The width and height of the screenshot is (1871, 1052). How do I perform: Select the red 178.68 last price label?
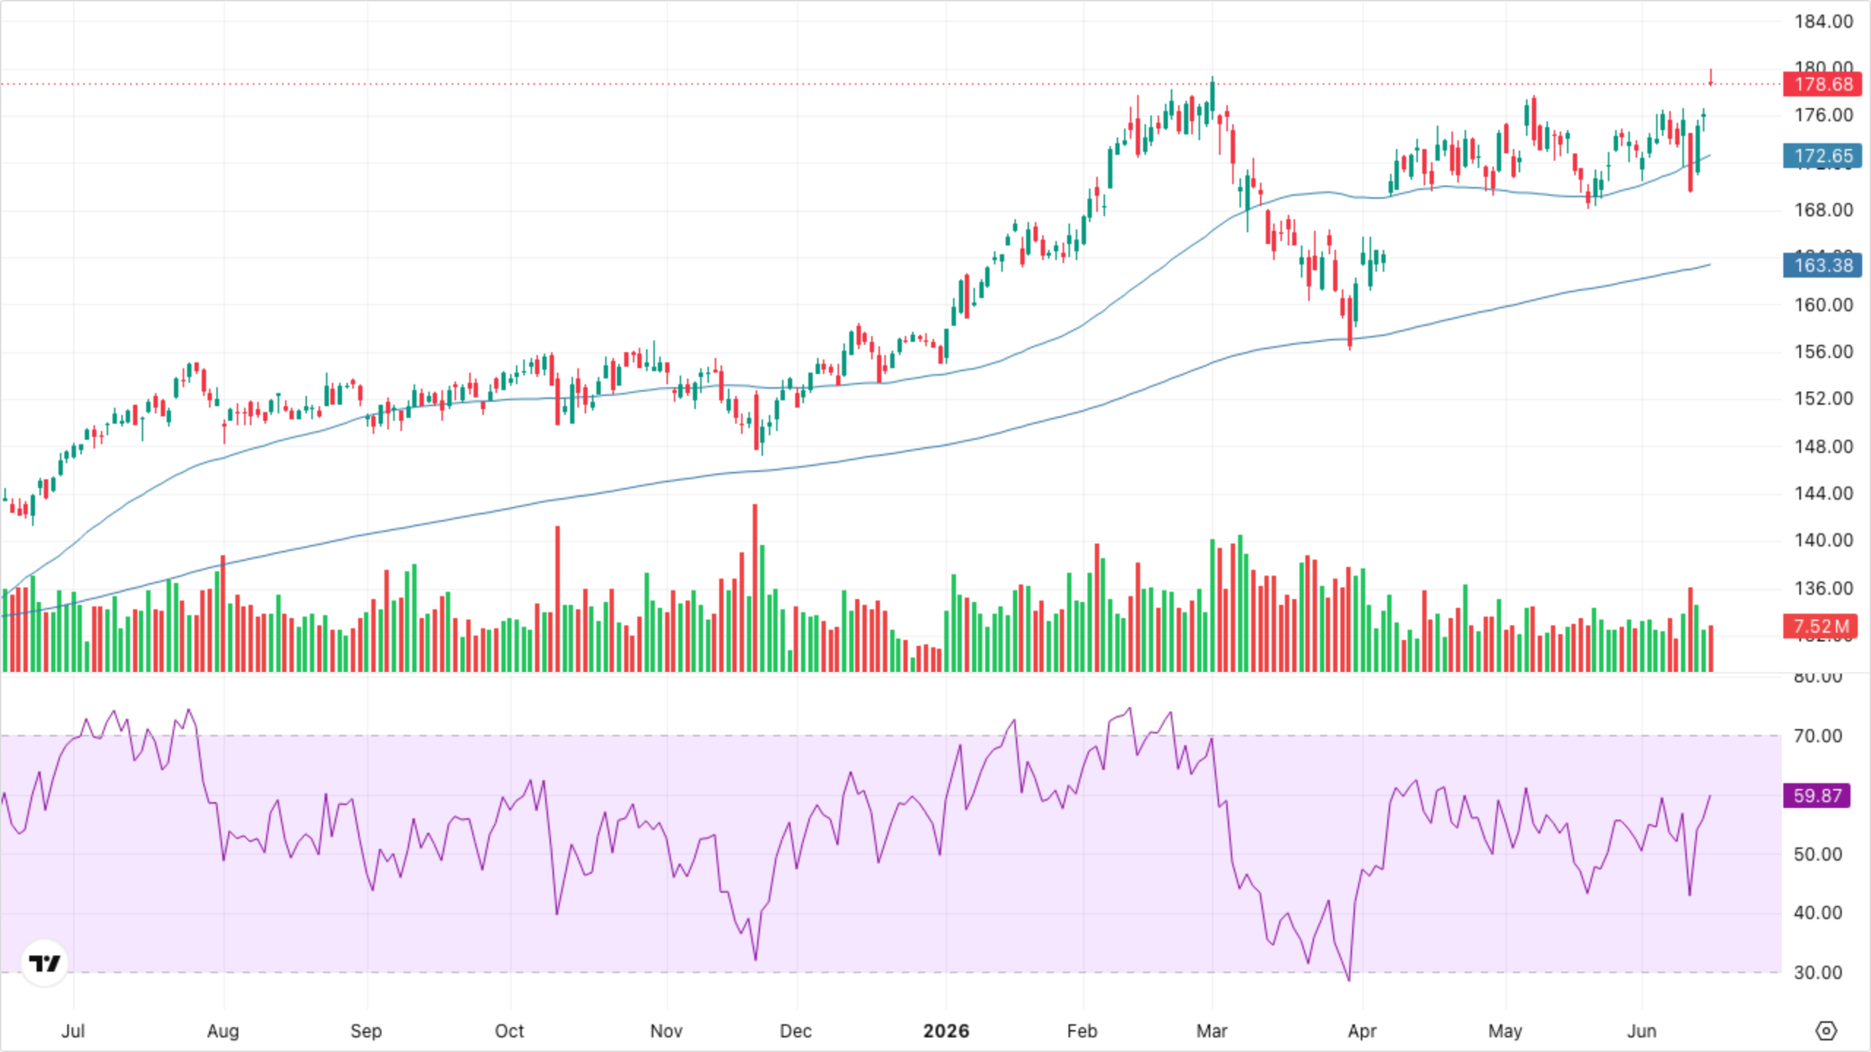click(x=1823, y=84)
